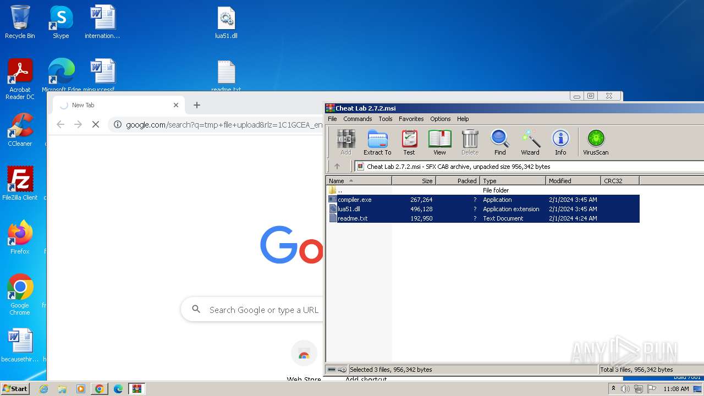Open the Find magnifier tool

(500, 142)
